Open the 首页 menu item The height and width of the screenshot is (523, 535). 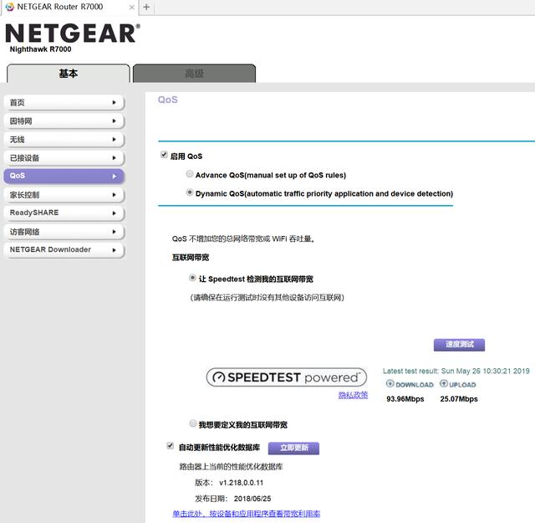pos(64,102)
